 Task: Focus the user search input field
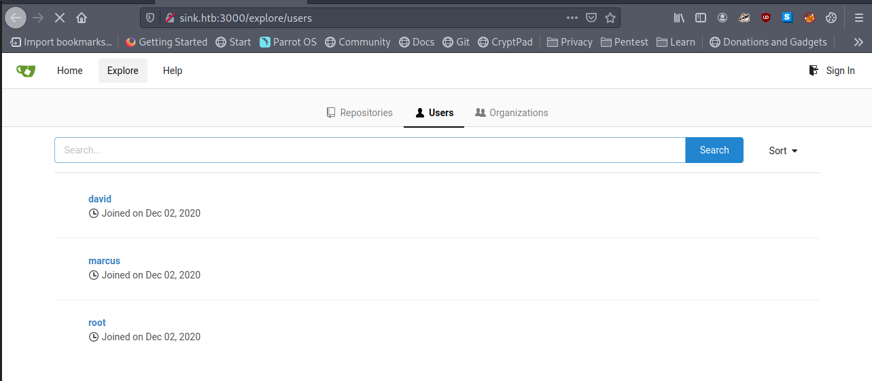(x=370, y=150)
